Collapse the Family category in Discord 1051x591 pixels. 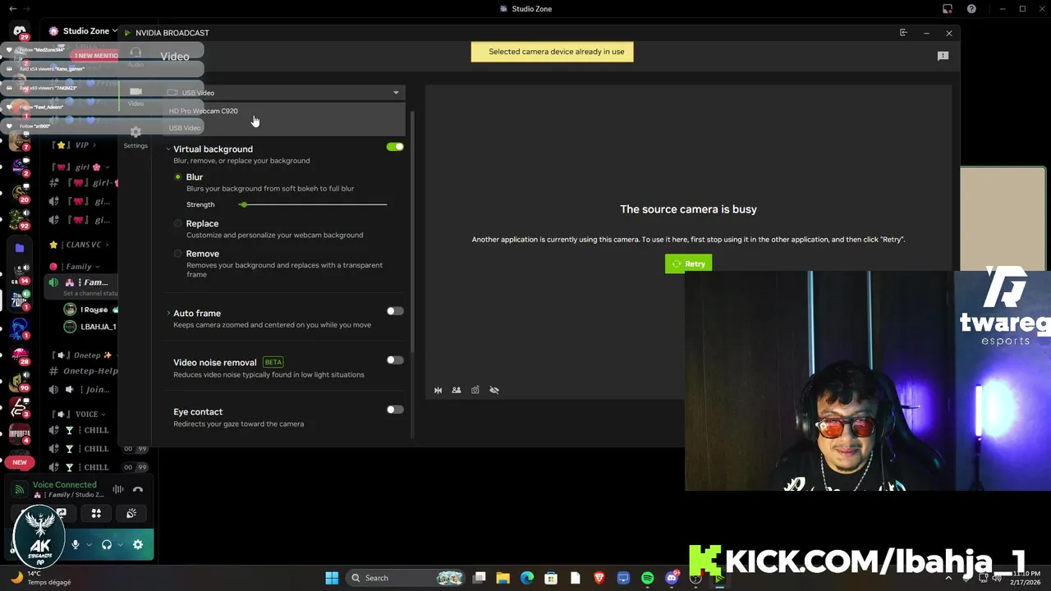(74, 266)
